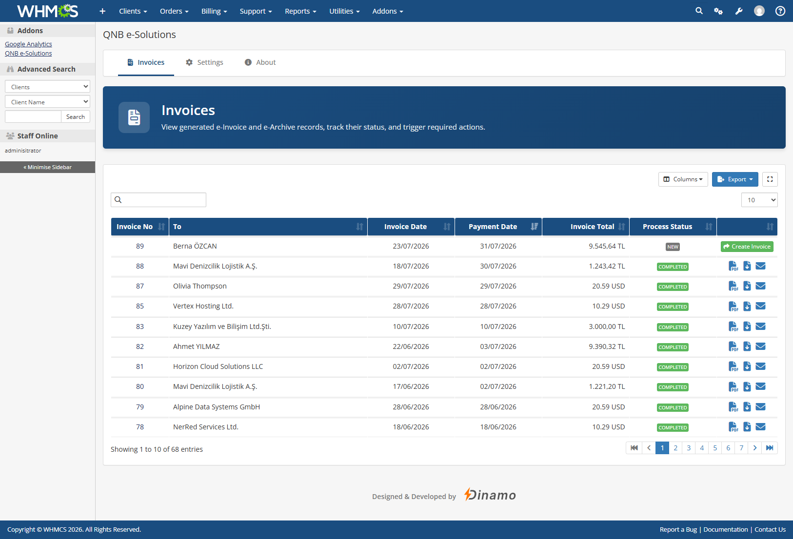The width and height of the screenshot is (793, 539).
Task: Sort the table by Invoice Date
Action: click(411, 227)
